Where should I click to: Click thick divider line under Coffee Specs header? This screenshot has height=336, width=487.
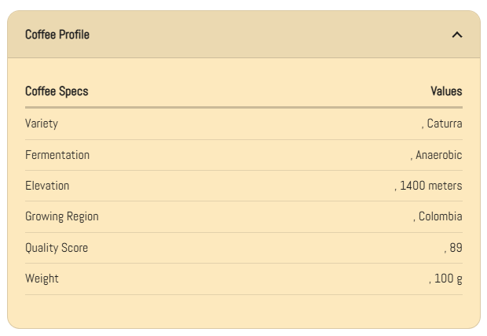(x=243, y=107)
